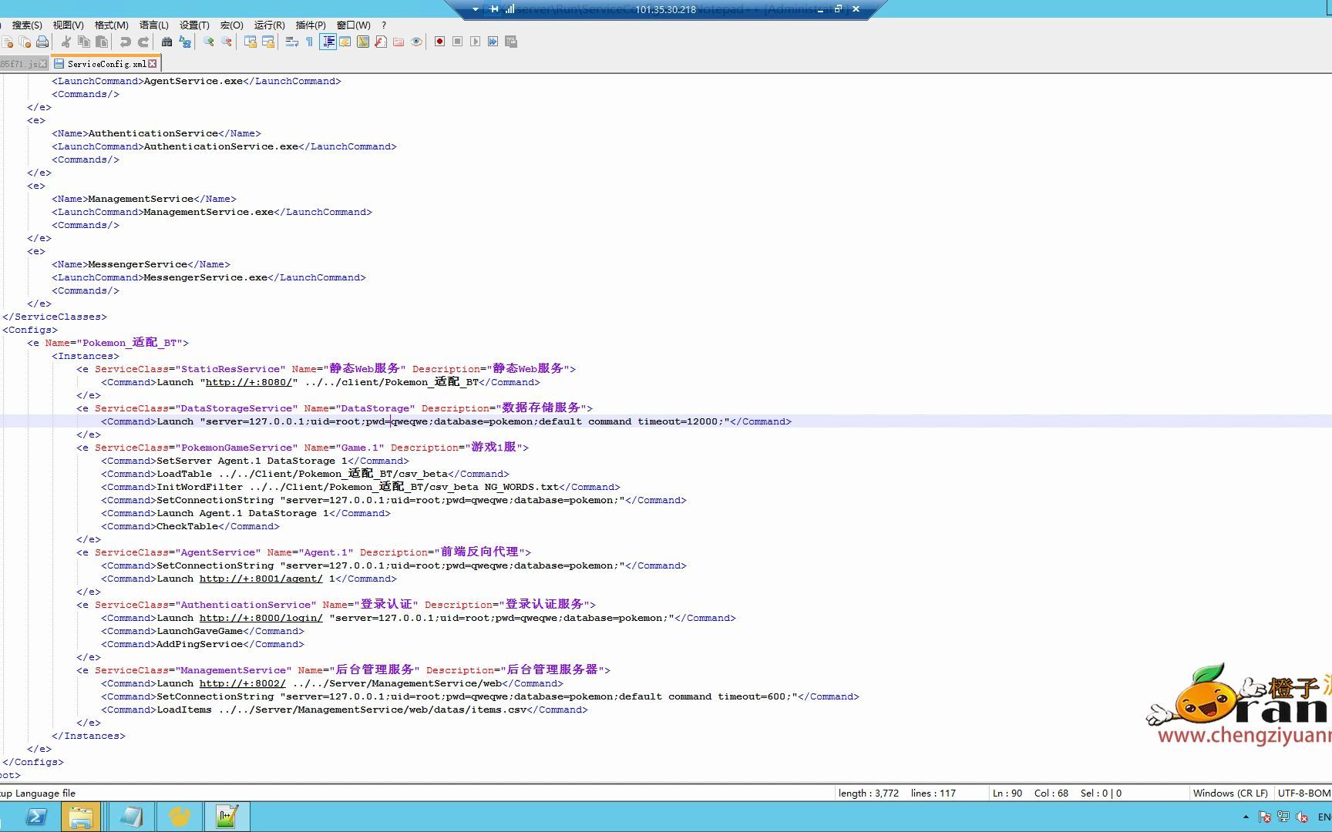This screenshot has width=1332, height=832.
Task: Pin the remote desktop connection bar
Action: click(x=494, y=9)
